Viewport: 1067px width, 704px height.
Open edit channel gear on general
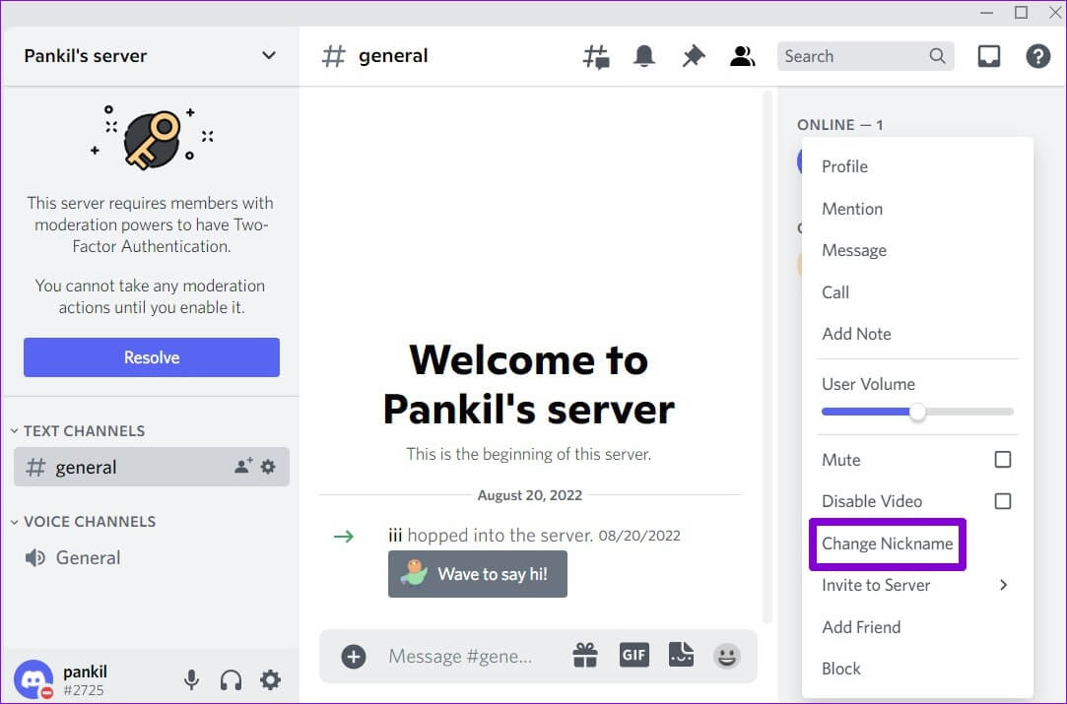268,467
